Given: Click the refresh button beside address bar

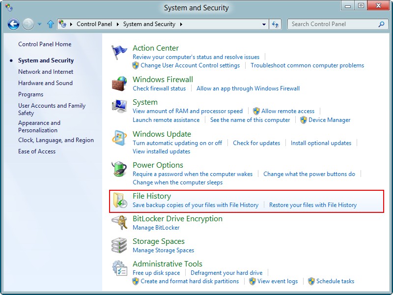Looking at the screenshot, I should coord(275,24).
